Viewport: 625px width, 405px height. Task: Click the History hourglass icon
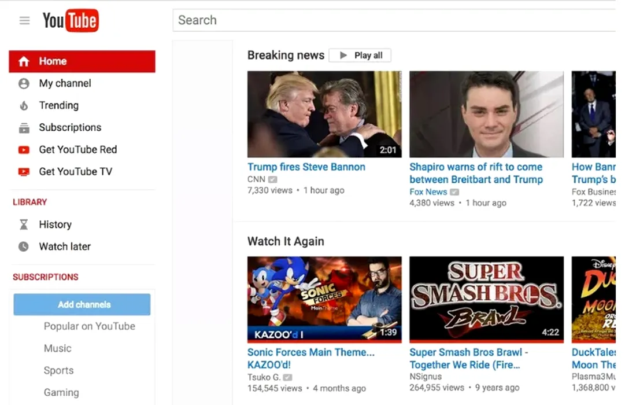tap(24, 224)
